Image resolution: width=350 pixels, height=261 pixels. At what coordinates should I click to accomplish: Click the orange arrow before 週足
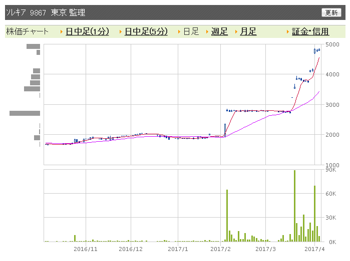pyautogui.click(x=207, y=32)
